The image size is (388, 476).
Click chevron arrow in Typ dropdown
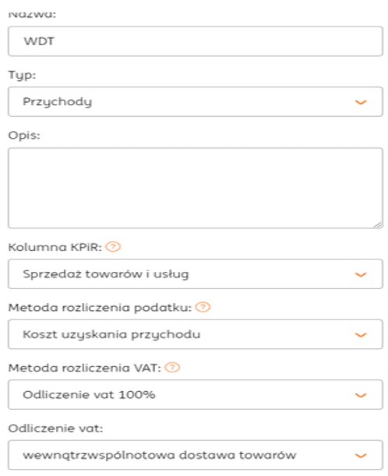point(361,102)
